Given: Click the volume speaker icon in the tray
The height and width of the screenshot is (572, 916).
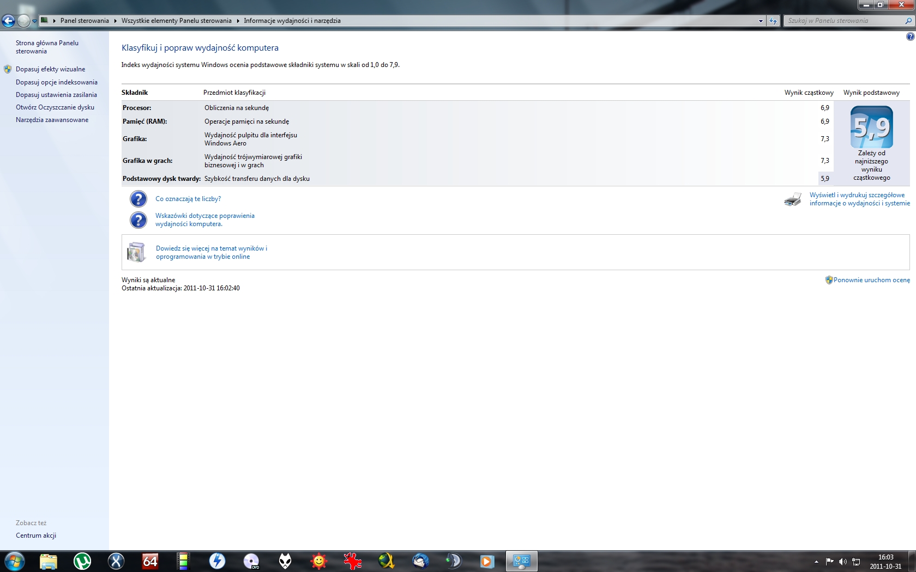Looking at the screenshot, I should [842, 562].
